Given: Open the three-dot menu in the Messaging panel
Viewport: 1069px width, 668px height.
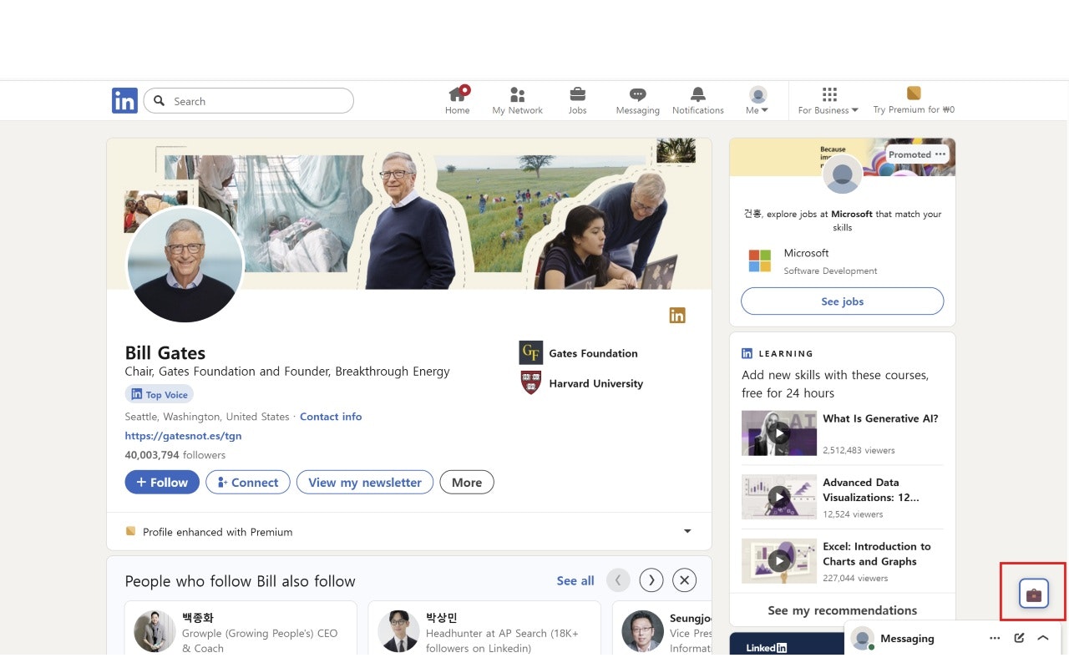Looking at the screenshot, I should coord(995,637).
